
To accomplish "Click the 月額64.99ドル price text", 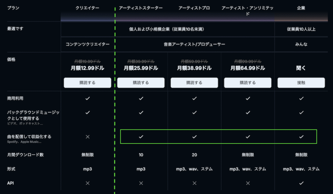I will (x=247, y=68).
